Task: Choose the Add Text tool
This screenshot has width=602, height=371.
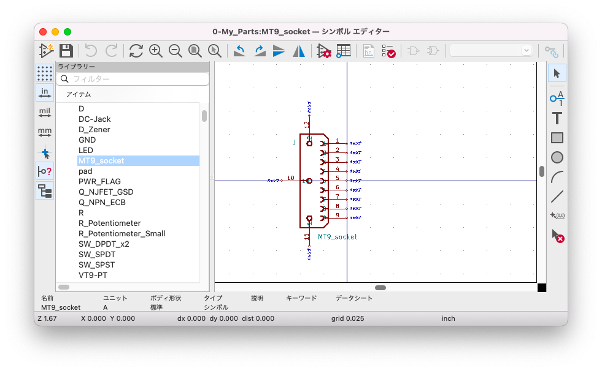Action: point(557,118)
